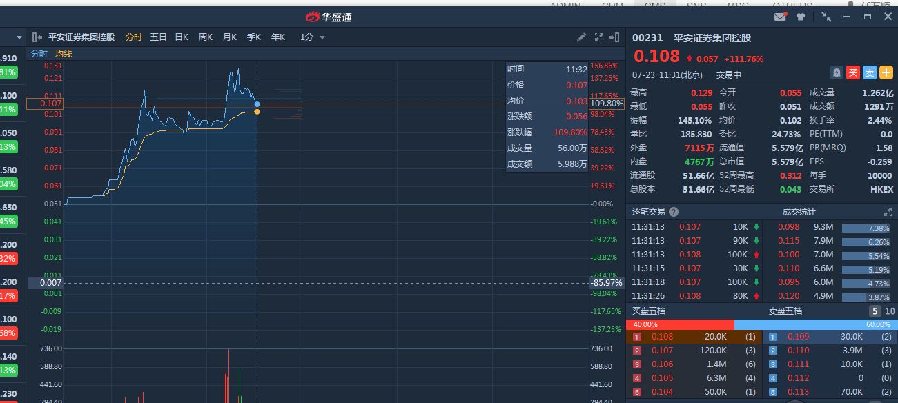Collapse the left watchlist panel icon
This screenshot has width=898, height=403.
point(38,37)
